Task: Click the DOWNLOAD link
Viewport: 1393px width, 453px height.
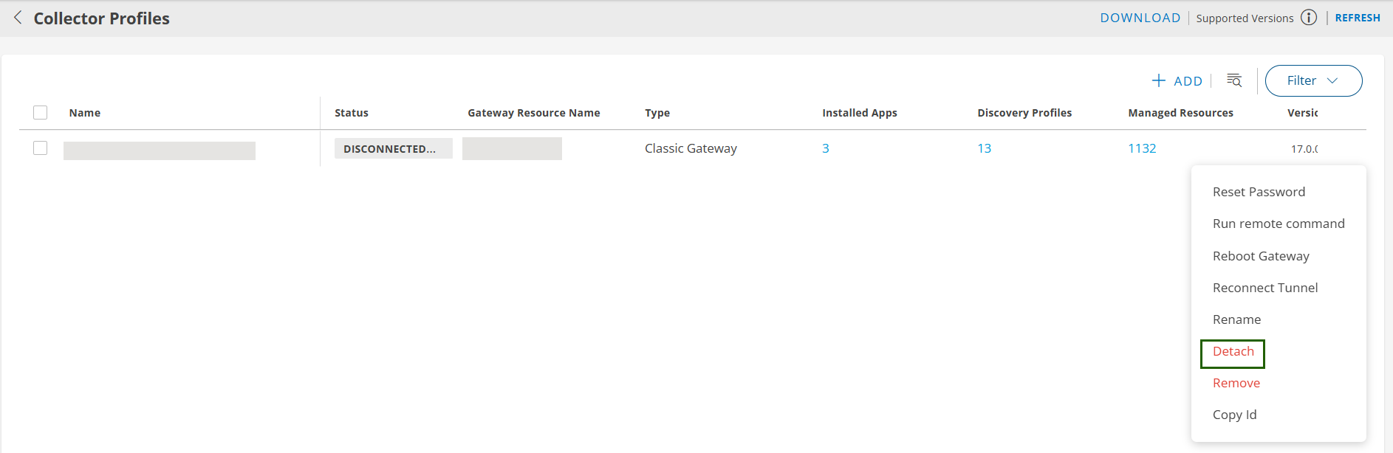Action: click(x=1140, y=18)
